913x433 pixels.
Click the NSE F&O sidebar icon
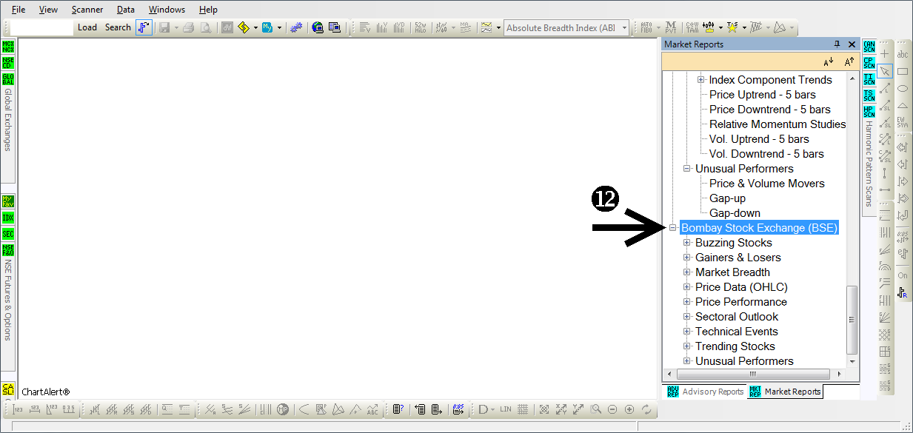point(8,250)
